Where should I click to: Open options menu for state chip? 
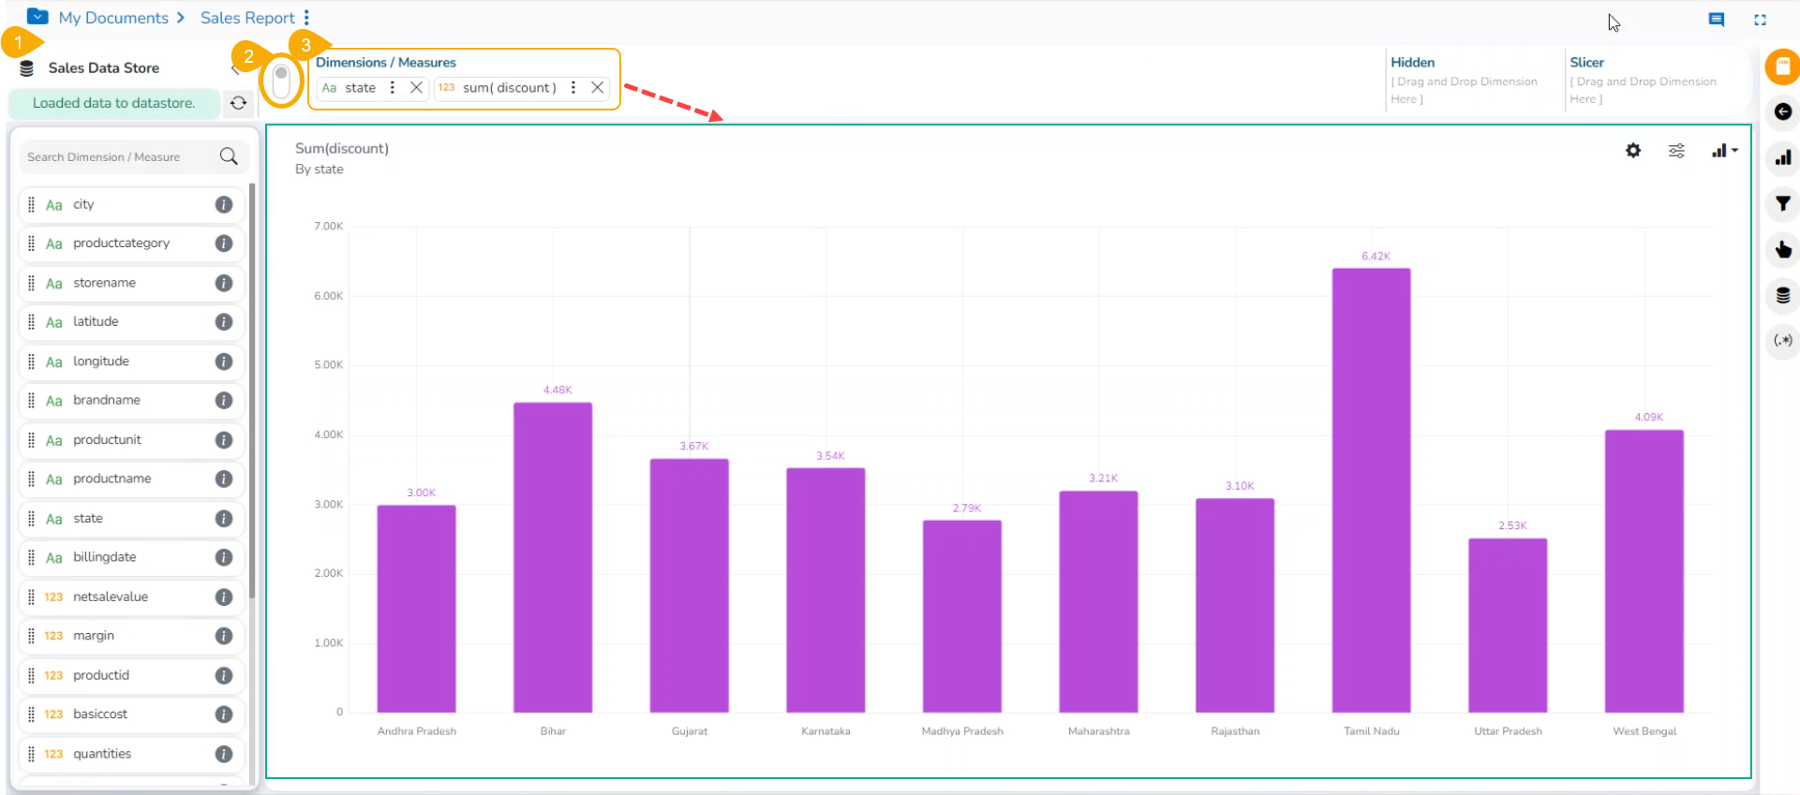coord(393,88)
